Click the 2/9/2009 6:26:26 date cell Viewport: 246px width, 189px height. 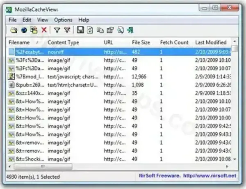213,85
